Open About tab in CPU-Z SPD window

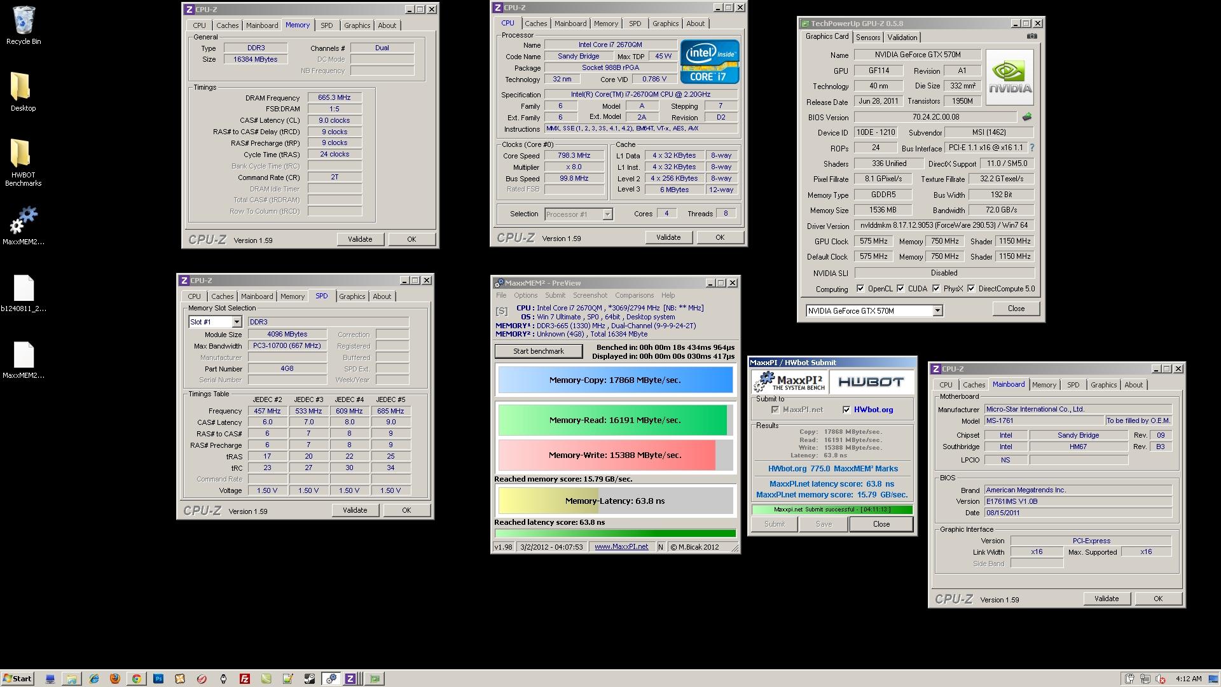382,296
